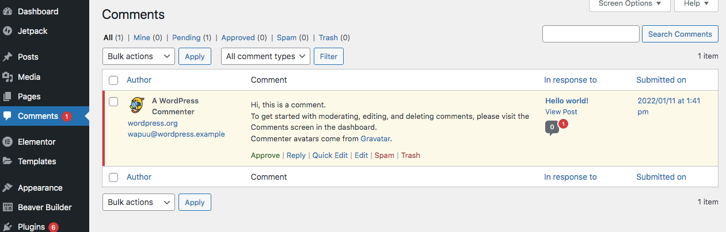The height and width of the screenshot is (232, 726).
Task: Select the A WordPress Commenter row checkbox
Action: point(113,102)
